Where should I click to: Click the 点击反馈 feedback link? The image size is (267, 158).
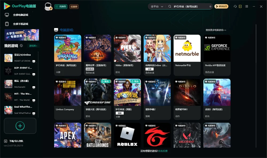[163, 151]
